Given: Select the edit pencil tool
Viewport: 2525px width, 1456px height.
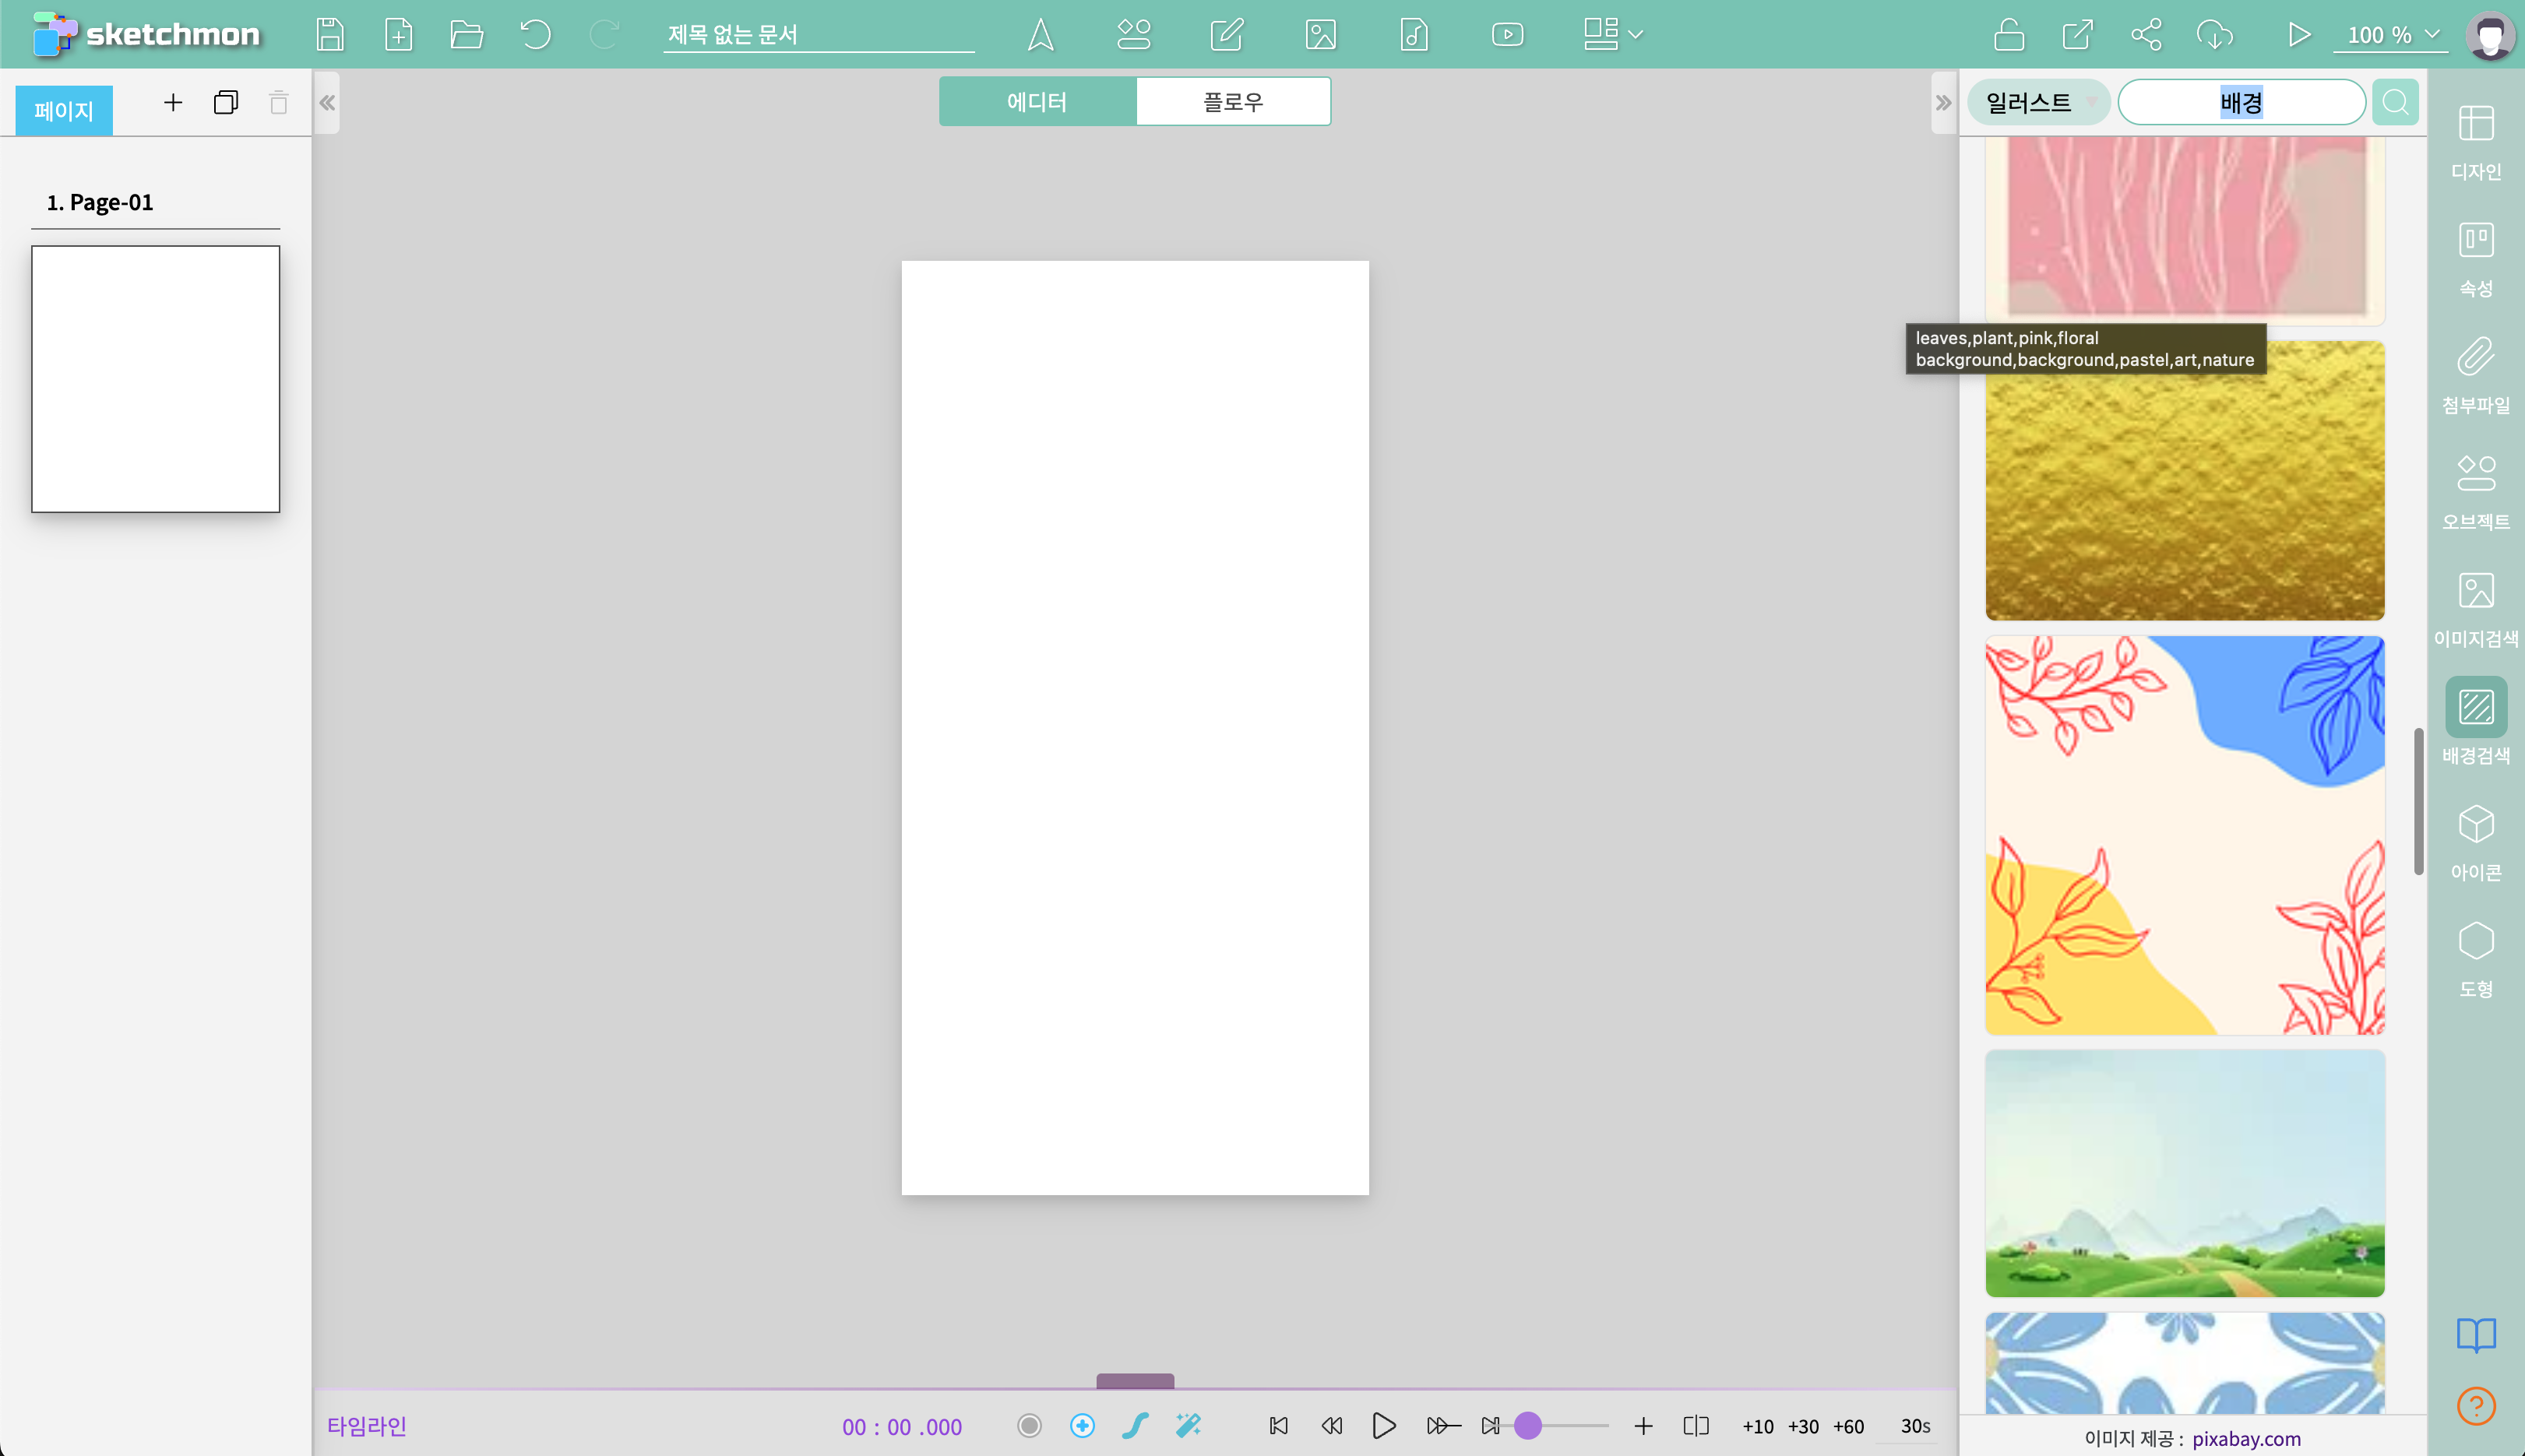Looking at the screenshot, I should pos(1226,35).
